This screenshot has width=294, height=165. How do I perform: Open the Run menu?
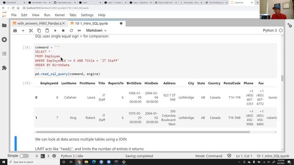point(47,15)
